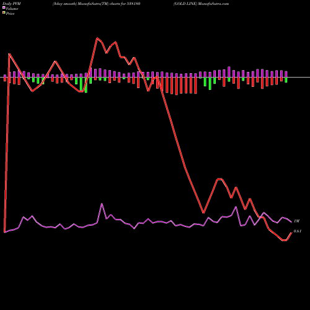Click the '(3day smooth) MunafaSutra(TM) charts' heading
This screenshot has height=310, width=310.
(x=96, y=4)
